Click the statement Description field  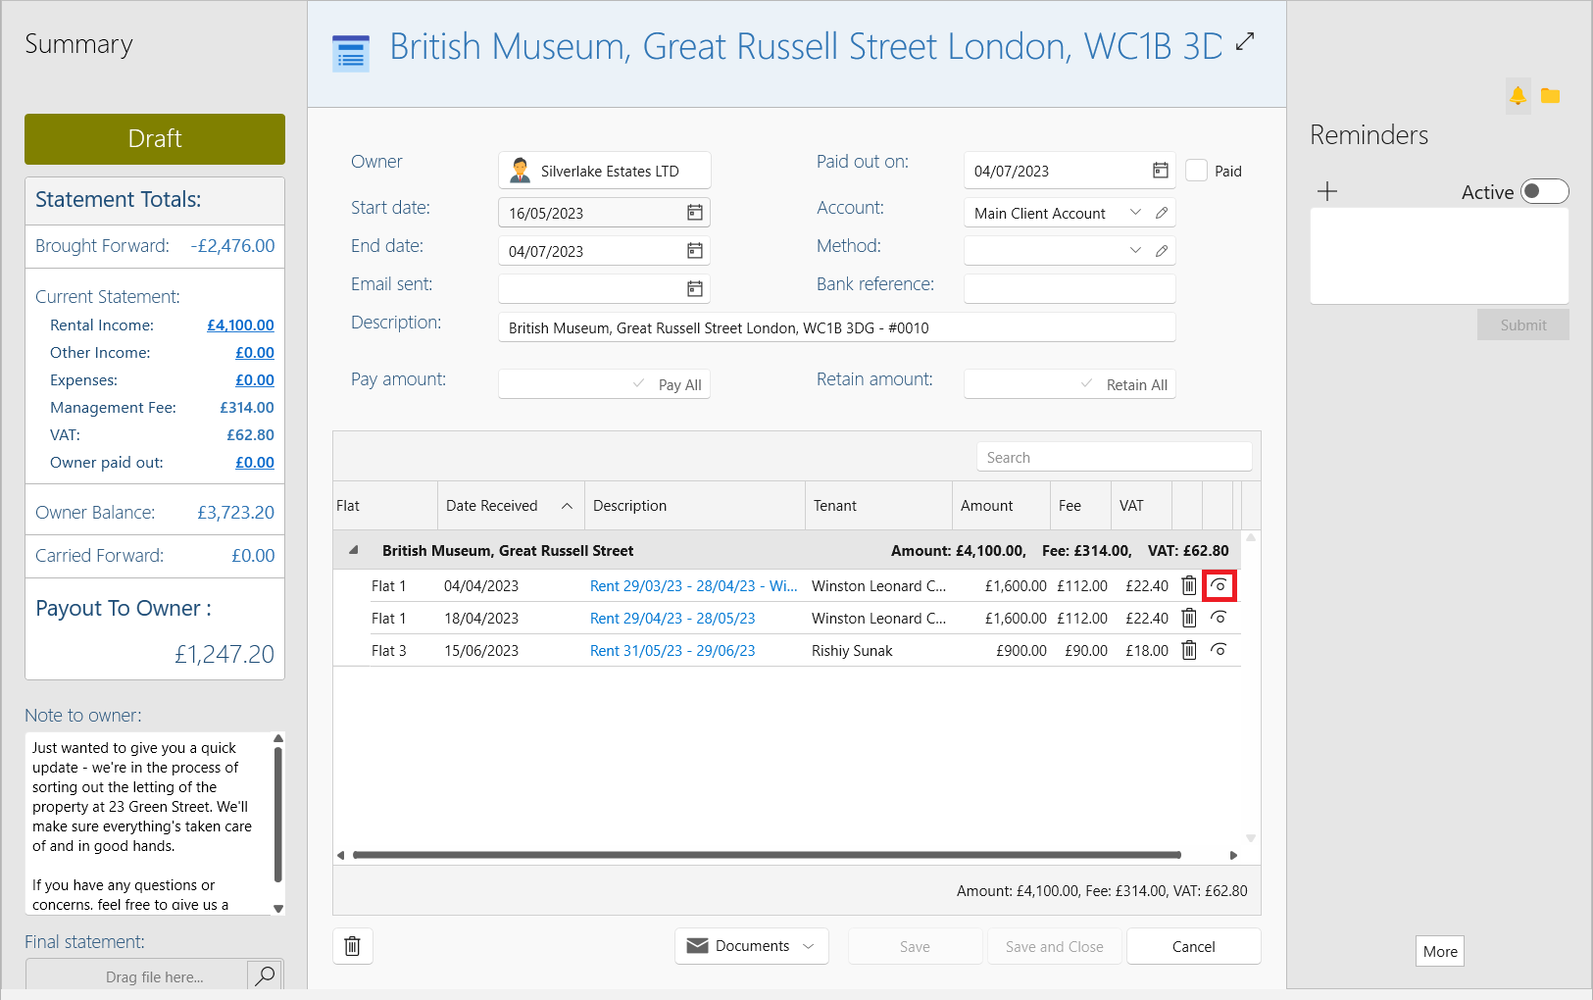(x=837, y=327)
